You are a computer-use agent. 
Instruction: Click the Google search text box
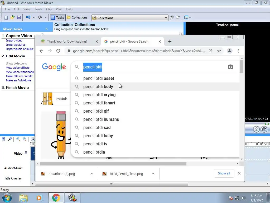pyautogui.click(x=153, y=67)
